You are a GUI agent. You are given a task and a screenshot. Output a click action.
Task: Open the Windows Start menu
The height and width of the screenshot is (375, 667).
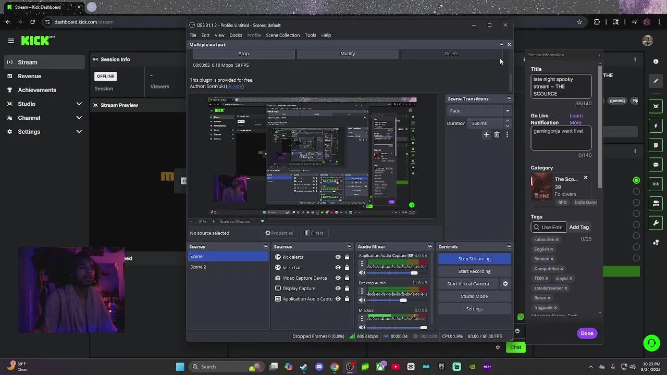180,367
